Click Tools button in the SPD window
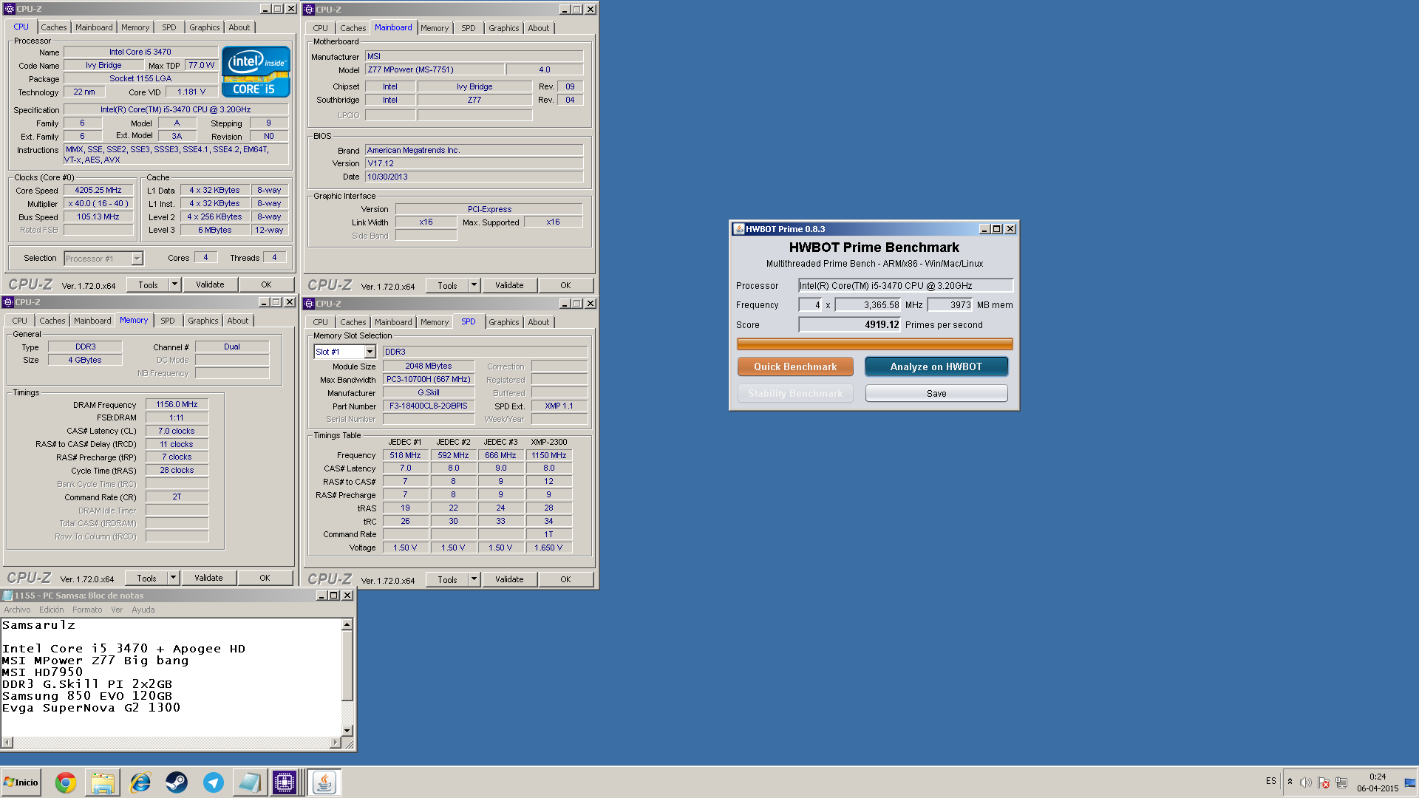 pos(447,579)
